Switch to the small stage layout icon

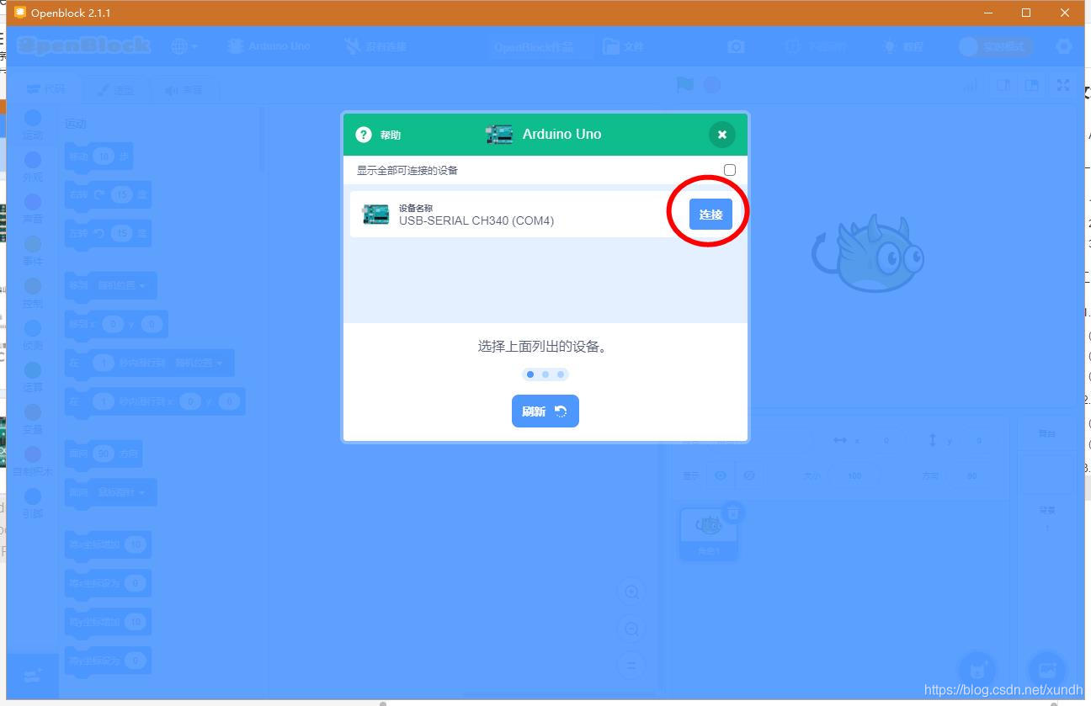tap(1003, 85)
